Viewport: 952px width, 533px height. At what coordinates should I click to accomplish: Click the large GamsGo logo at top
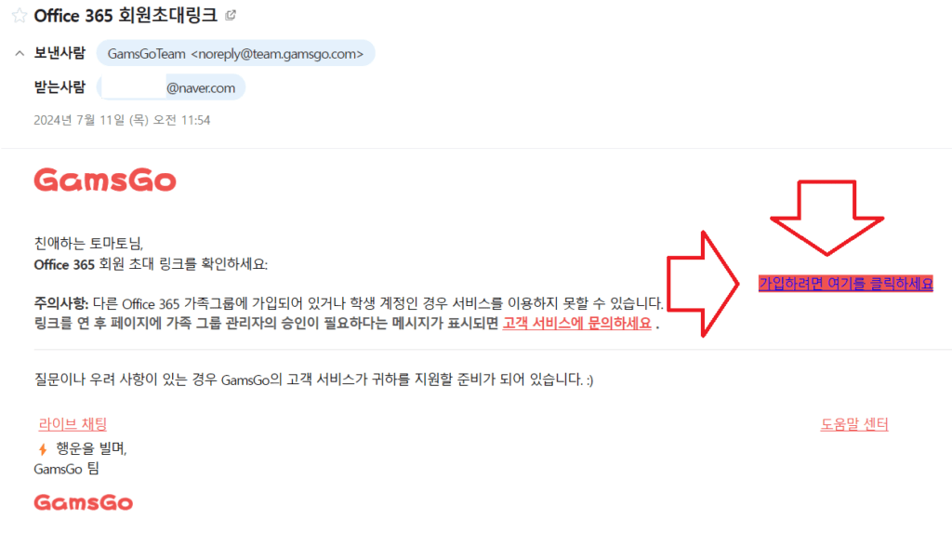click(x=105, y=180)
